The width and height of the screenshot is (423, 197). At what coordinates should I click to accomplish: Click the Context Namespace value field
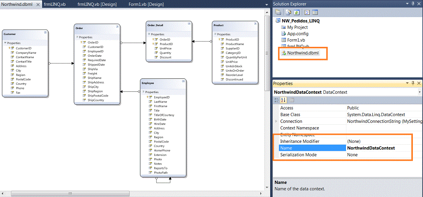point(384,128)
